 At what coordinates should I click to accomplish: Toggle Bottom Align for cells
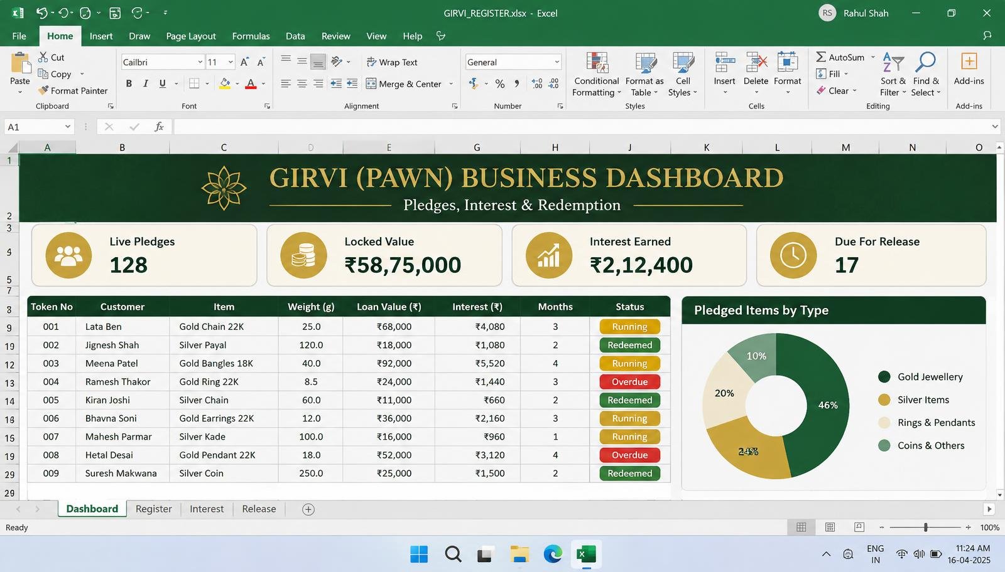click(318, 61)
